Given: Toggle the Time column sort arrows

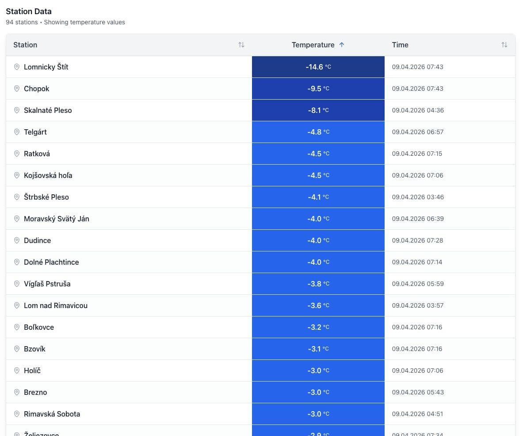Looking at the screenshot, I should coord(504,45).
